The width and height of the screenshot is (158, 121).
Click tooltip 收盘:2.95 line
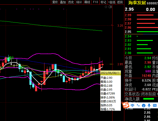coord(106,90)
